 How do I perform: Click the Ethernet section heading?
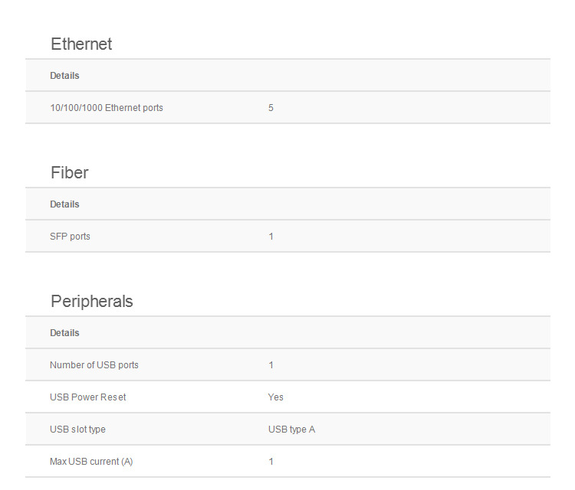(81, 44)
